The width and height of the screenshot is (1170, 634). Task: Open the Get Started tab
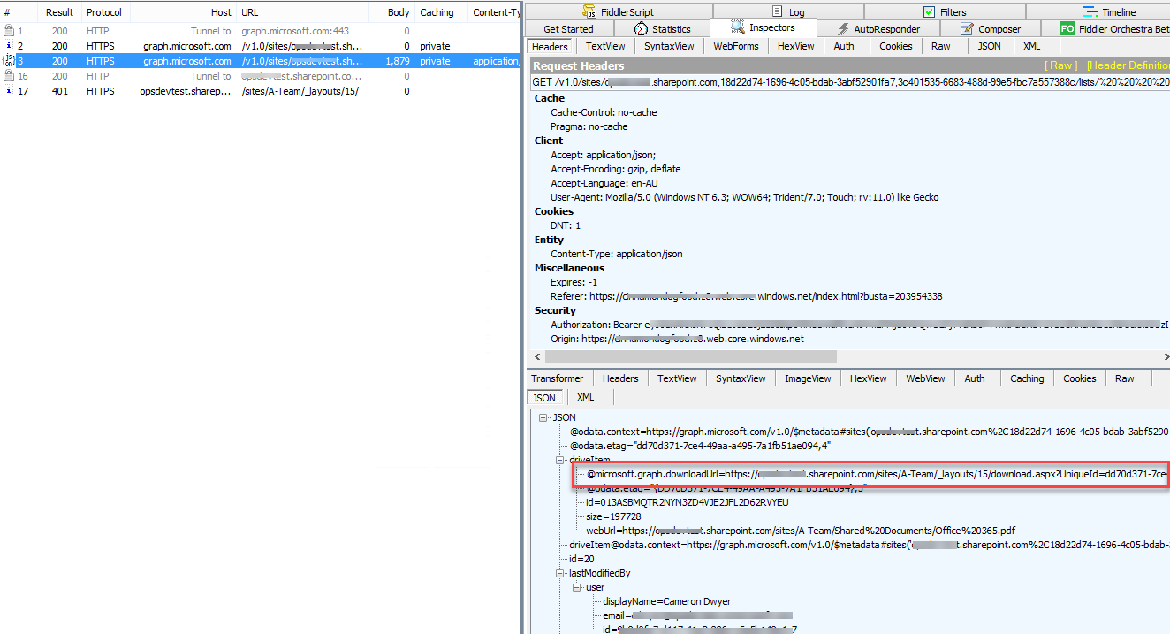pyautogui.click(x=568, y=29)
